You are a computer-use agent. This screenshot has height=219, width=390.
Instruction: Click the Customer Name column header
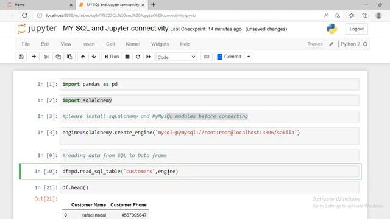(88, 205)
